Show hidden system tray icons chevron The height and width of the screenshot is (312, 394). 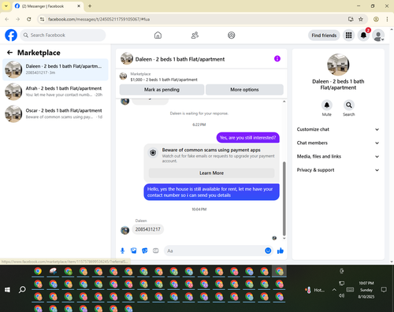point(334,290)
